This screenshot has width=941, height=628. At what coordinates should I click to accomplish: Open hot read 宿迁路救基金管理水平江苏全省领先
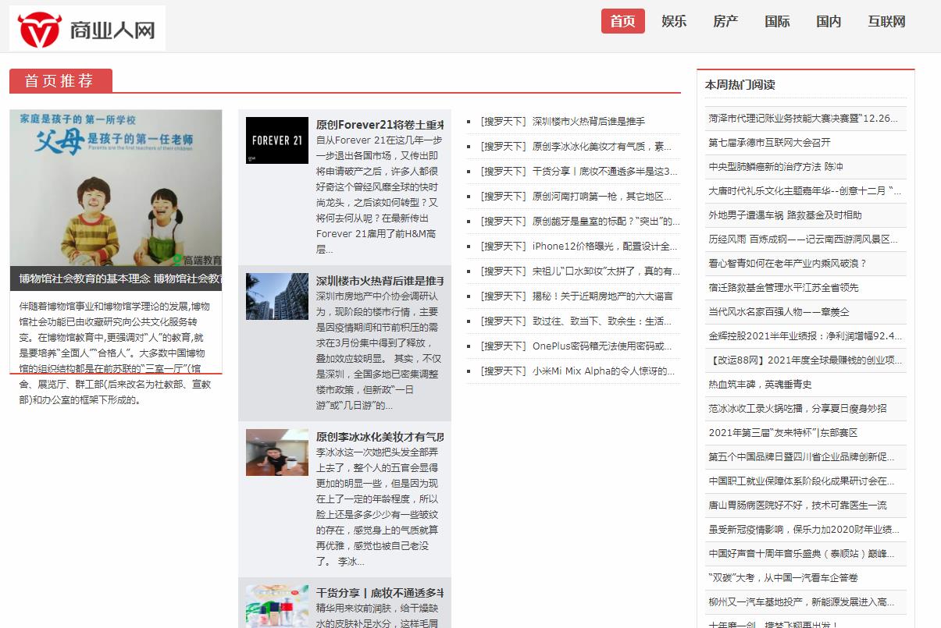pyautogui.click(x=783, y=288)
